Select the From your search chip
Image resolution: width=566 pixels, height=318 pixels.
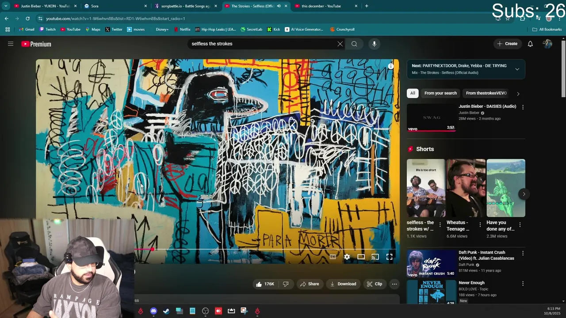click(440, 93)
